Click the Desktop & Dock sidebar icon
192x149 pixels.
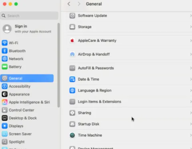click(5, 118)
